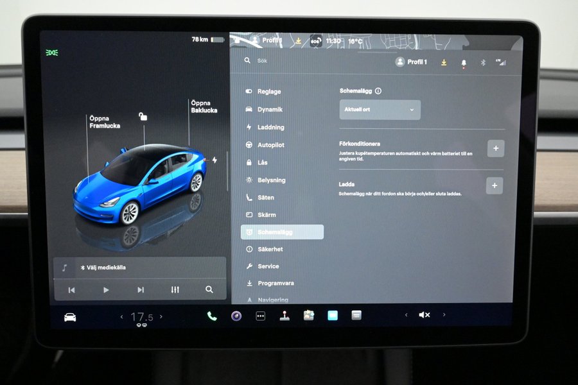Open the camera app icon
Screen dimensions: 578x385
(236, 316)
